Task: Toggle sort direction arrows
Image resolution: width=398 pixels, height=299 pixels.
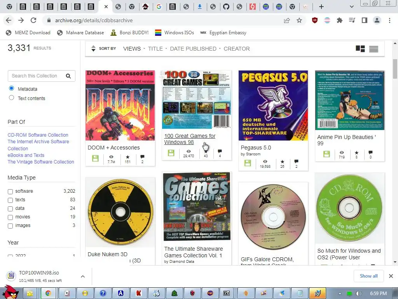Action: coord(93,48)
